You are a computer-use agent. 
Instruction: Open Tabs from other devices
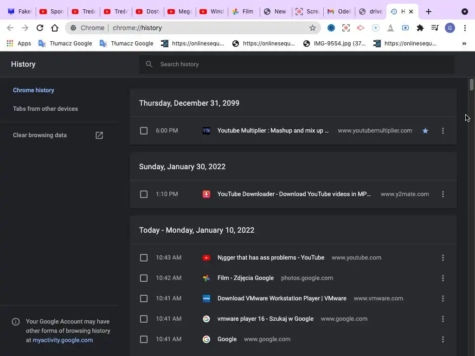click(45, 109)
